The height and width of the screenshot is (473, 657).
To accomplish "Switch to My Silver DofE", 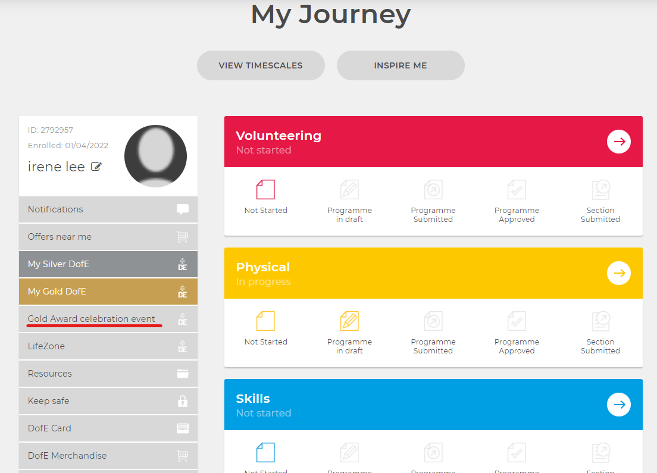I will 108,264.
